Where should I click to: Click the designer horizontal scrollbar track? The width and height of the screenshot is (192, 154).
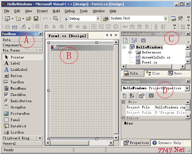pos(99,143)
